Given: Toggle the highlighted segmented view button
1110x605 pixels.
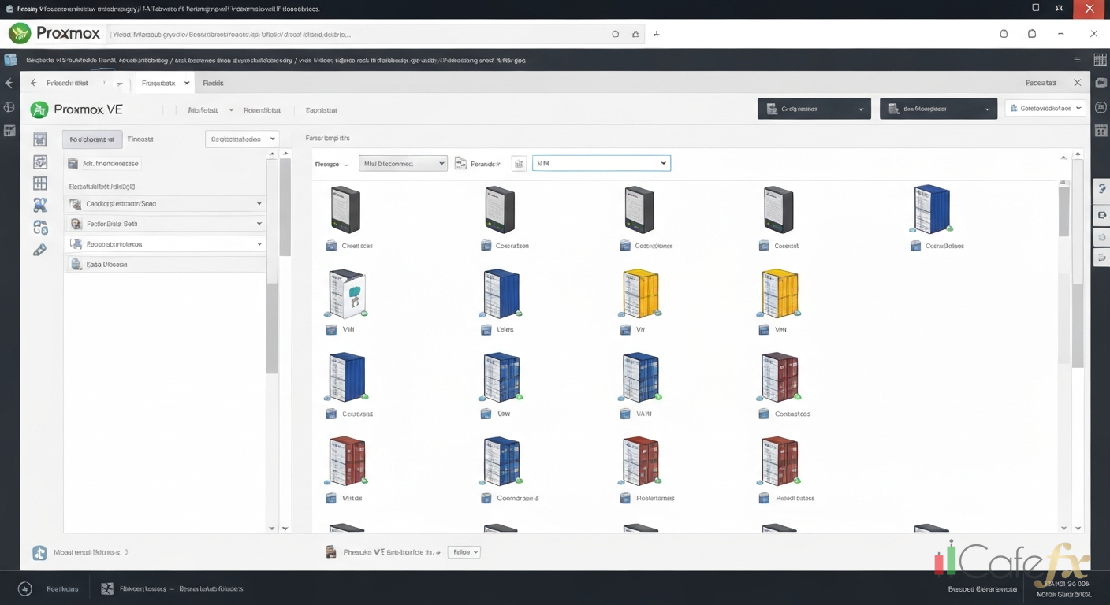Looking at the screenshot, I should [x=91, y=139].
